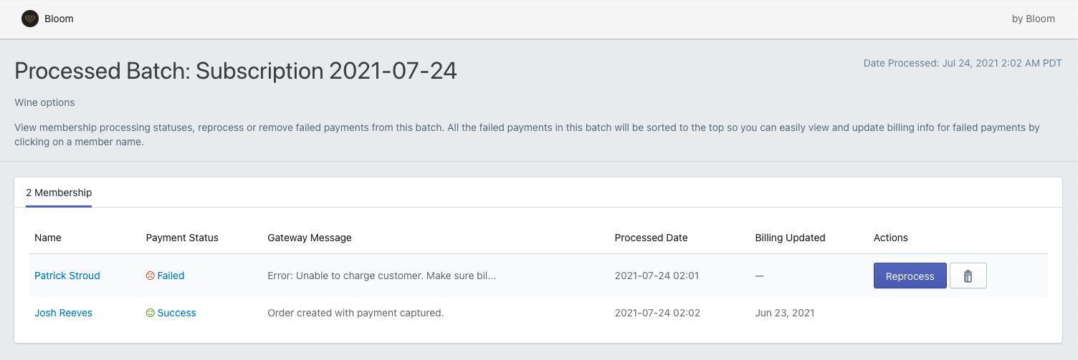This screenshot has height=360, width=1078.
Task: Click the Processed Date column header
Action: pos(651,238)
